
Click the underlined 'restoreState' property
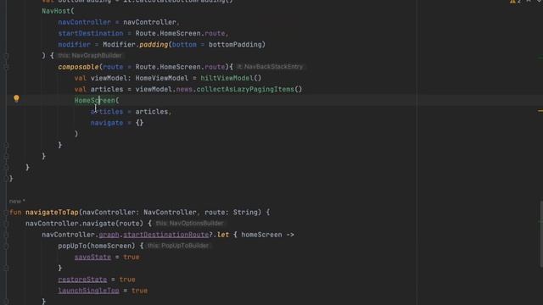pyautogui.click(x=82, y=280)
